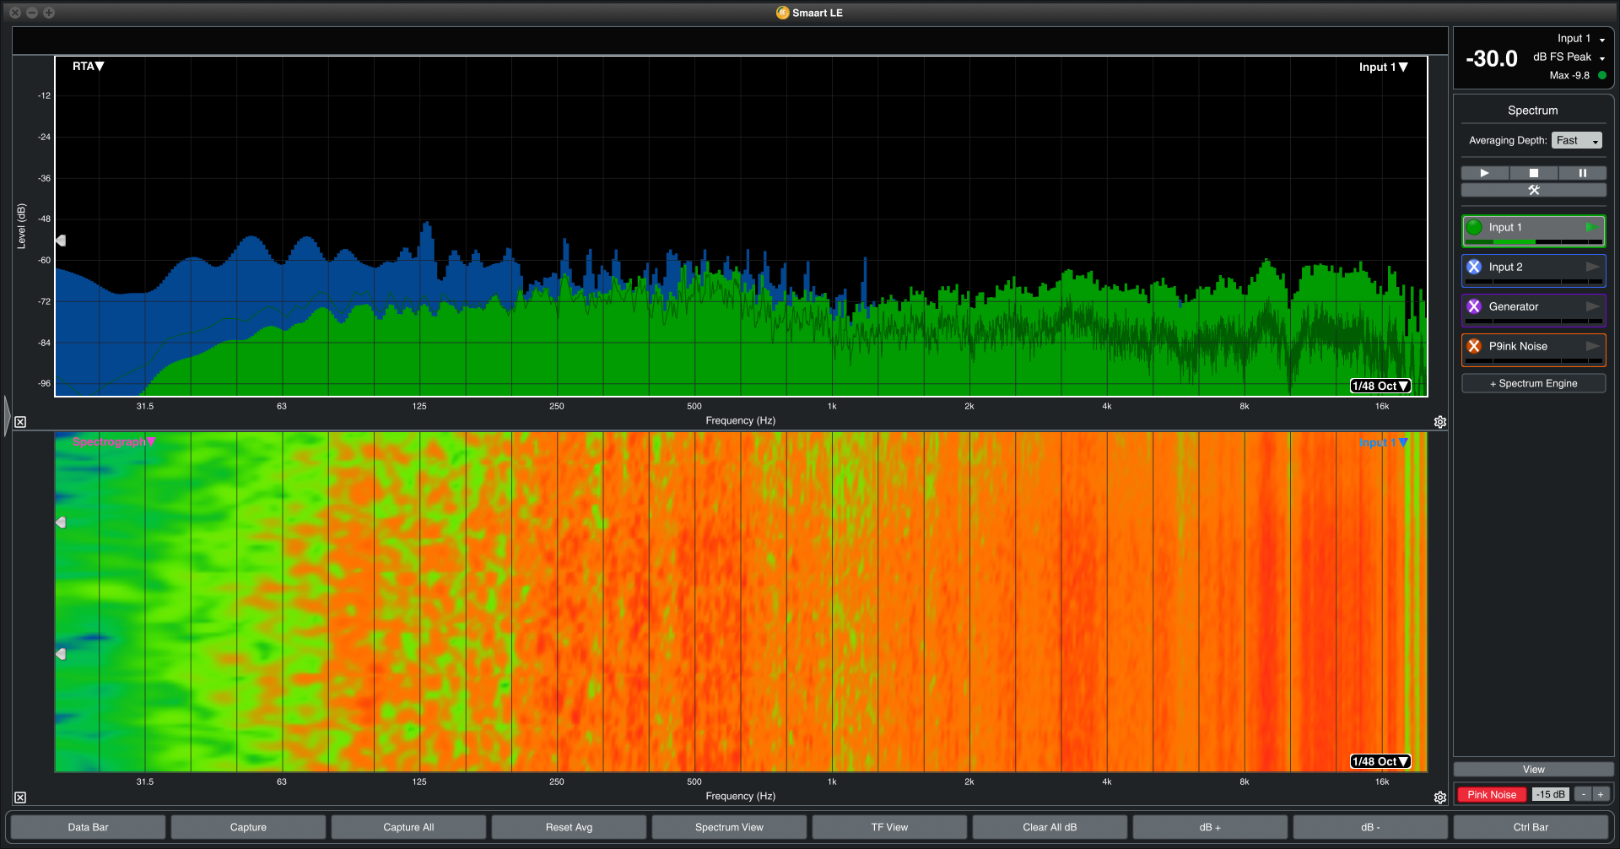
Task: Pause measurement with the pause button
Action: click(x=1582, y=173)
